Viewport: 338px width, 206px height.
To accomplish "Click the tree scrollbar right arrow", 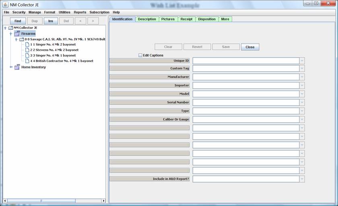I will click(x=103, y=201).
